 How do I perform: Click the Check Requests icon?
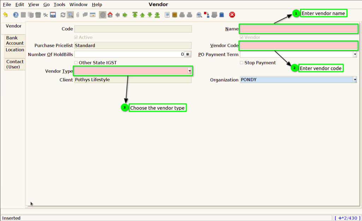coord(214,15)
